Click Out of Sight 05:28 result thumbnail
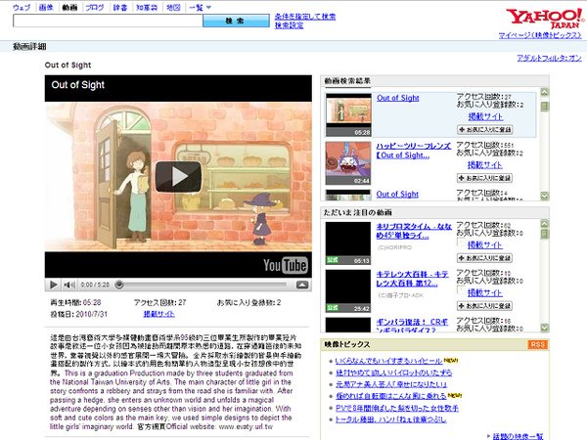Viewport: 587px width, 440px height. click(348, 114)
